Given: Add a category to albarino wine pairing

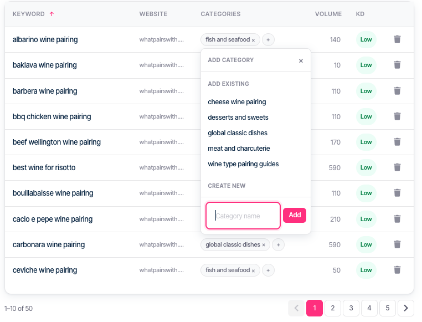Looking at the screenshot, I should [268, 40].
